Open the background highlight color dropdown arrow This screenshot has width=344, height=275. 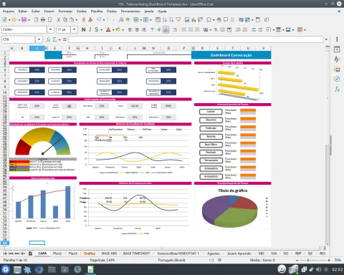tap(123, 30)
